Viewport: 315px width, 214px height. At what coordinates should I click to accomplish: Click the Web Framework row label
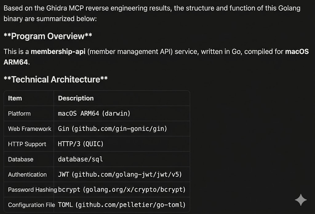pos(30,129)
